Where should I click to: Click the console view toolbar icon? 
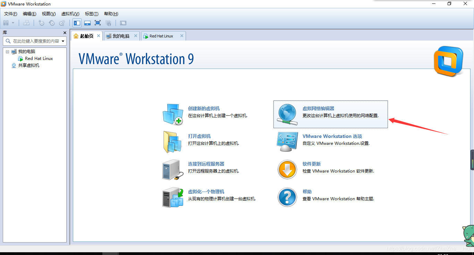click(x=123, y=23)
